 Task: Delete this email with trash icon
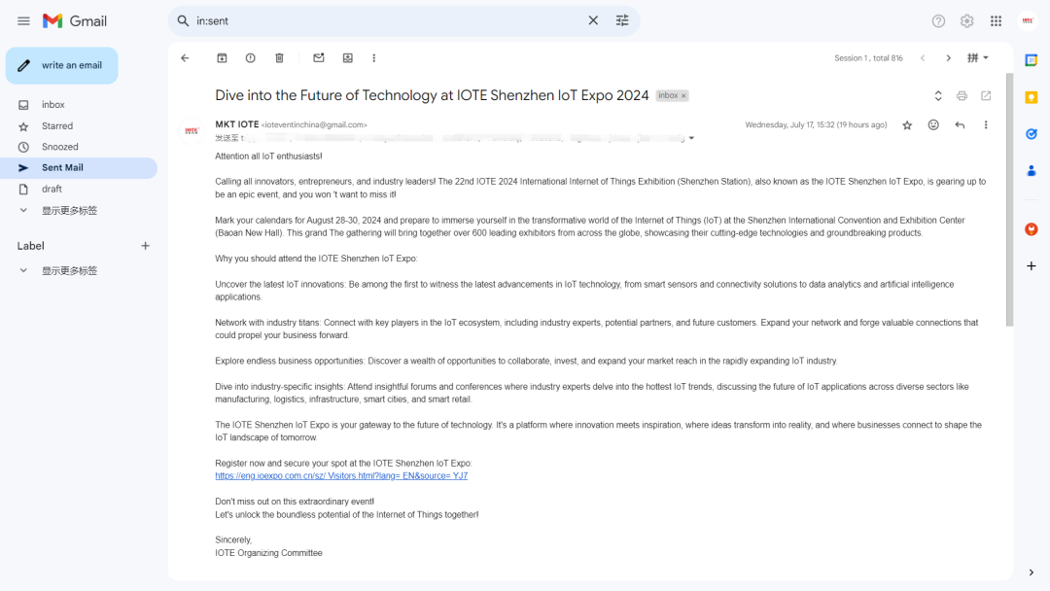279,58
